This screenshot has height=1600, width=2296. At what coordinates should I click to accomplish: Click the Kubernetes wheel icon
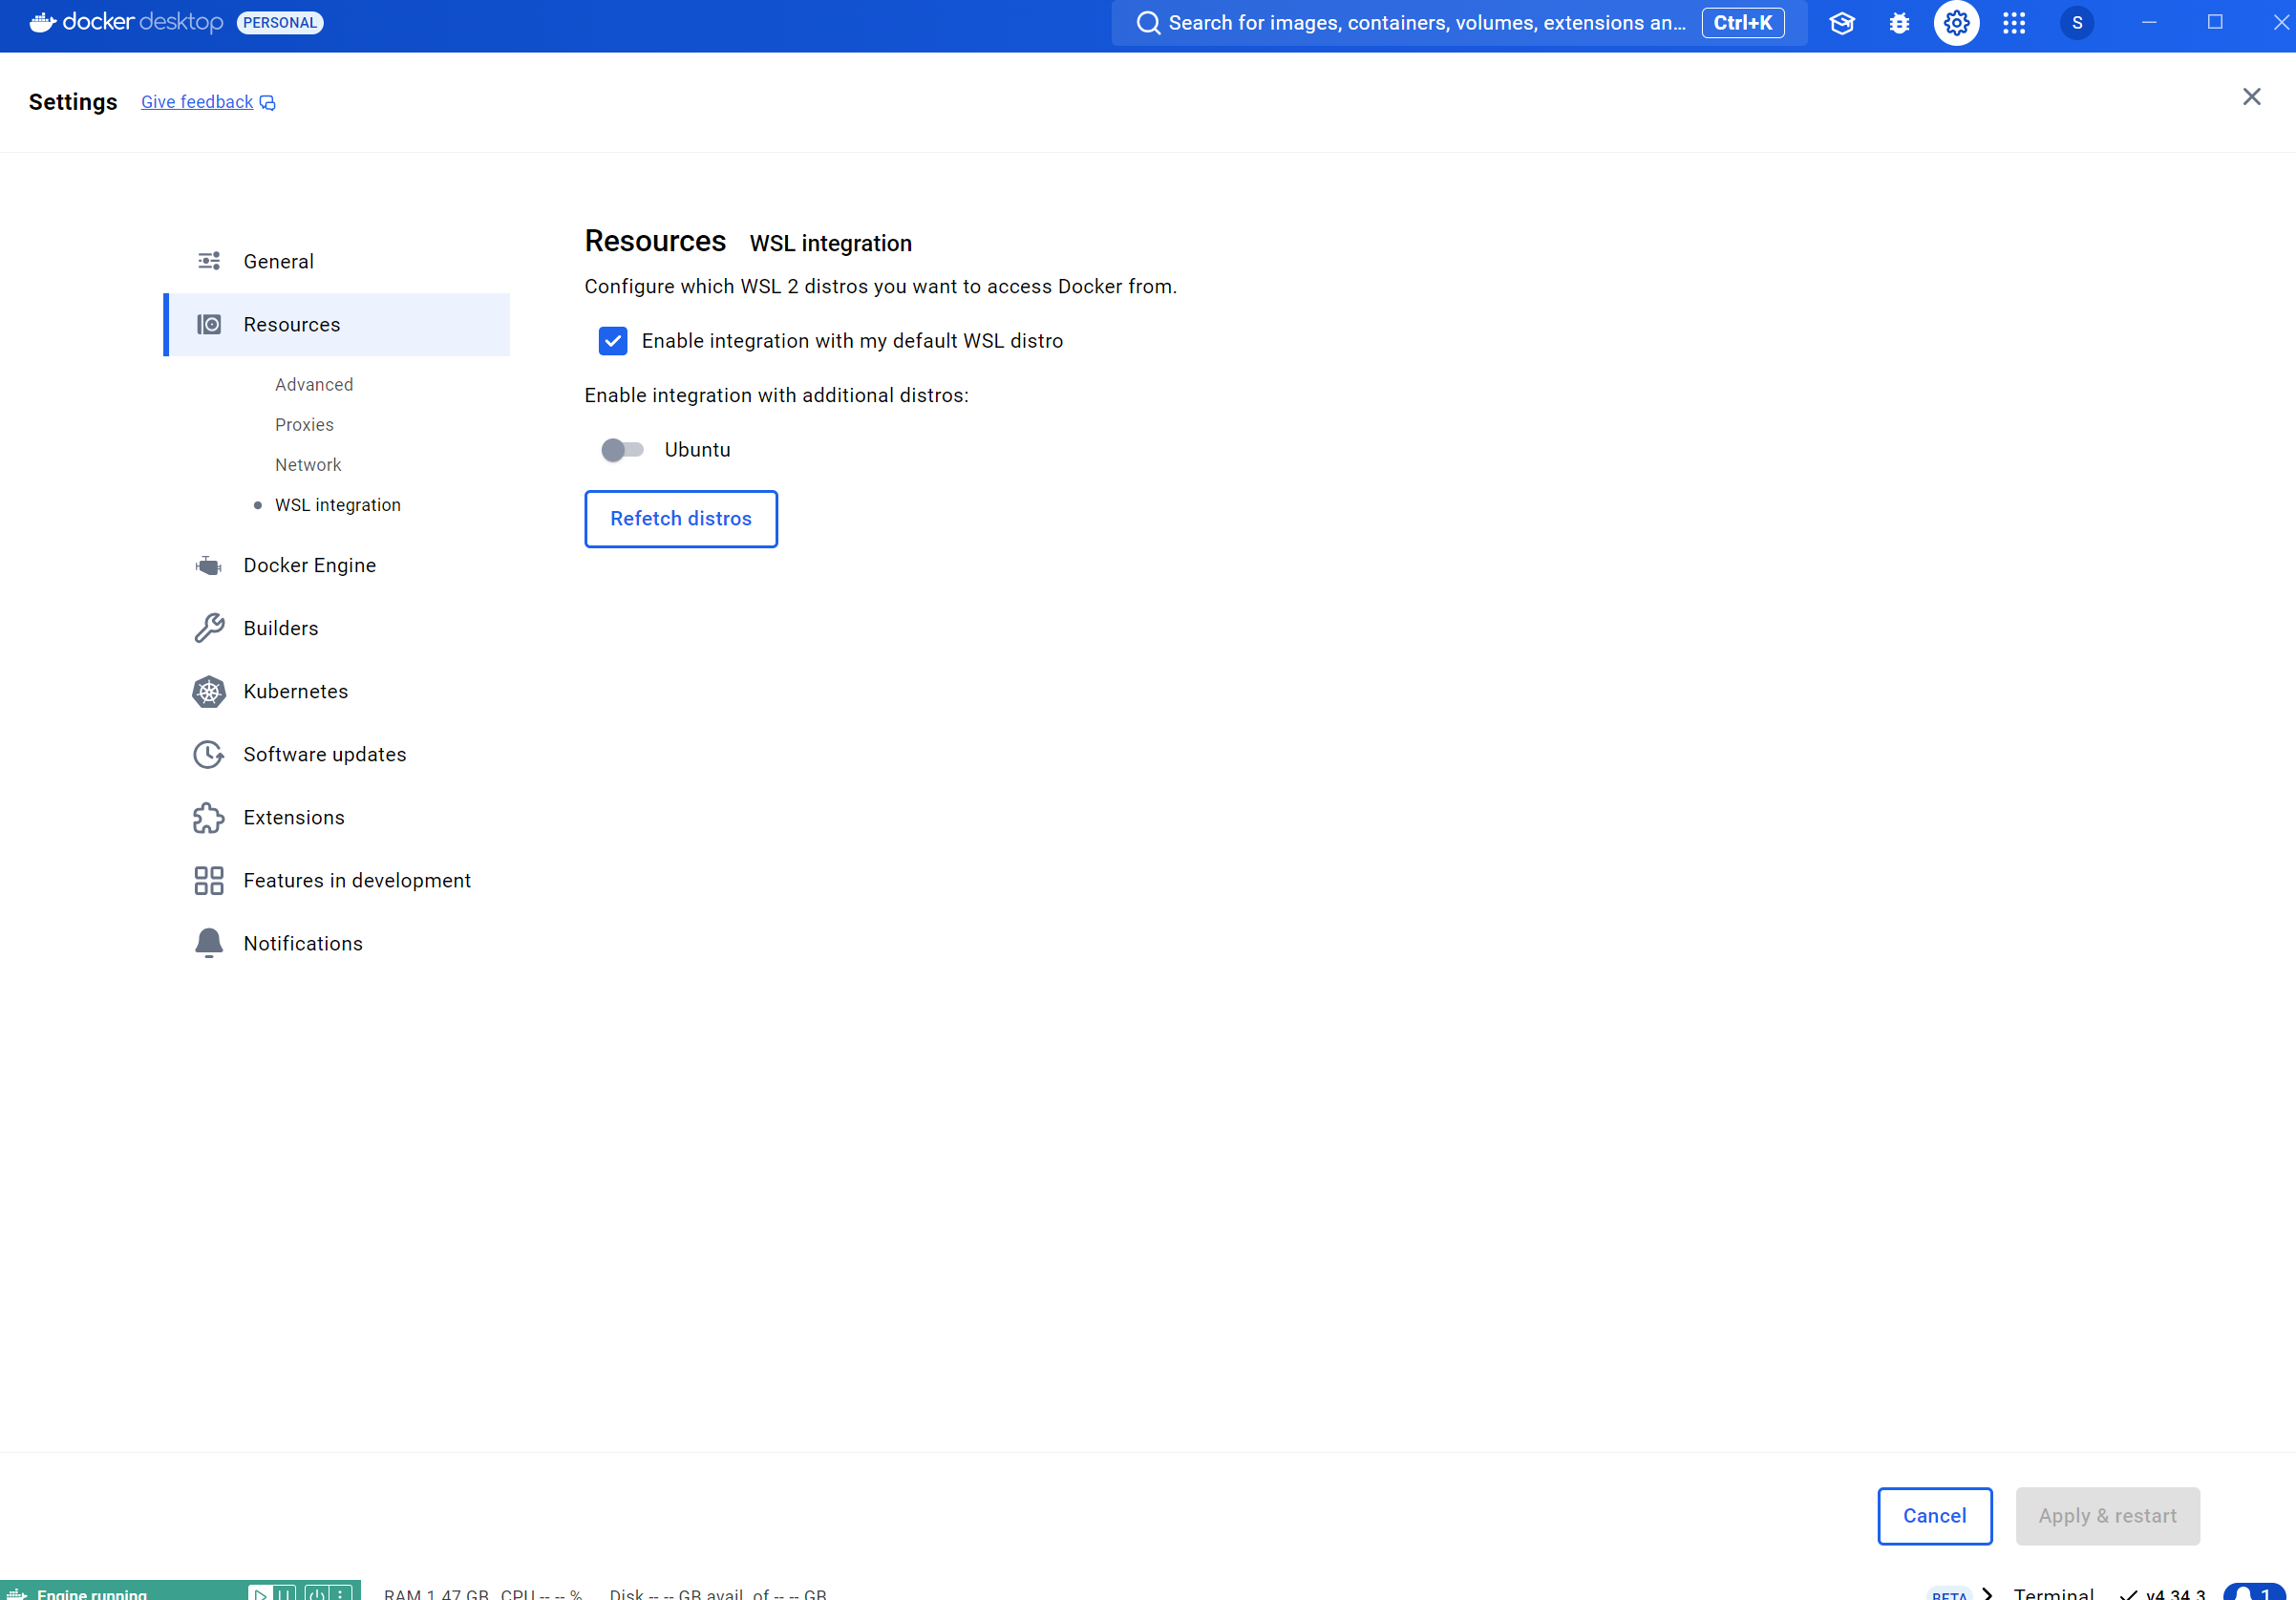209,692
